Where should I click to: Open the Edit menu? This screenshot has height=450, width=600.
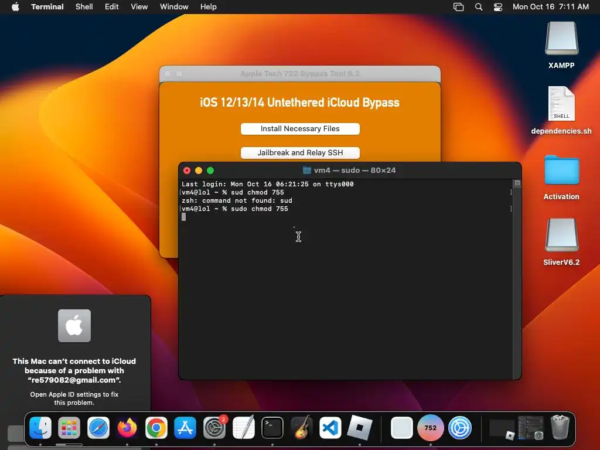pos(112,7)
